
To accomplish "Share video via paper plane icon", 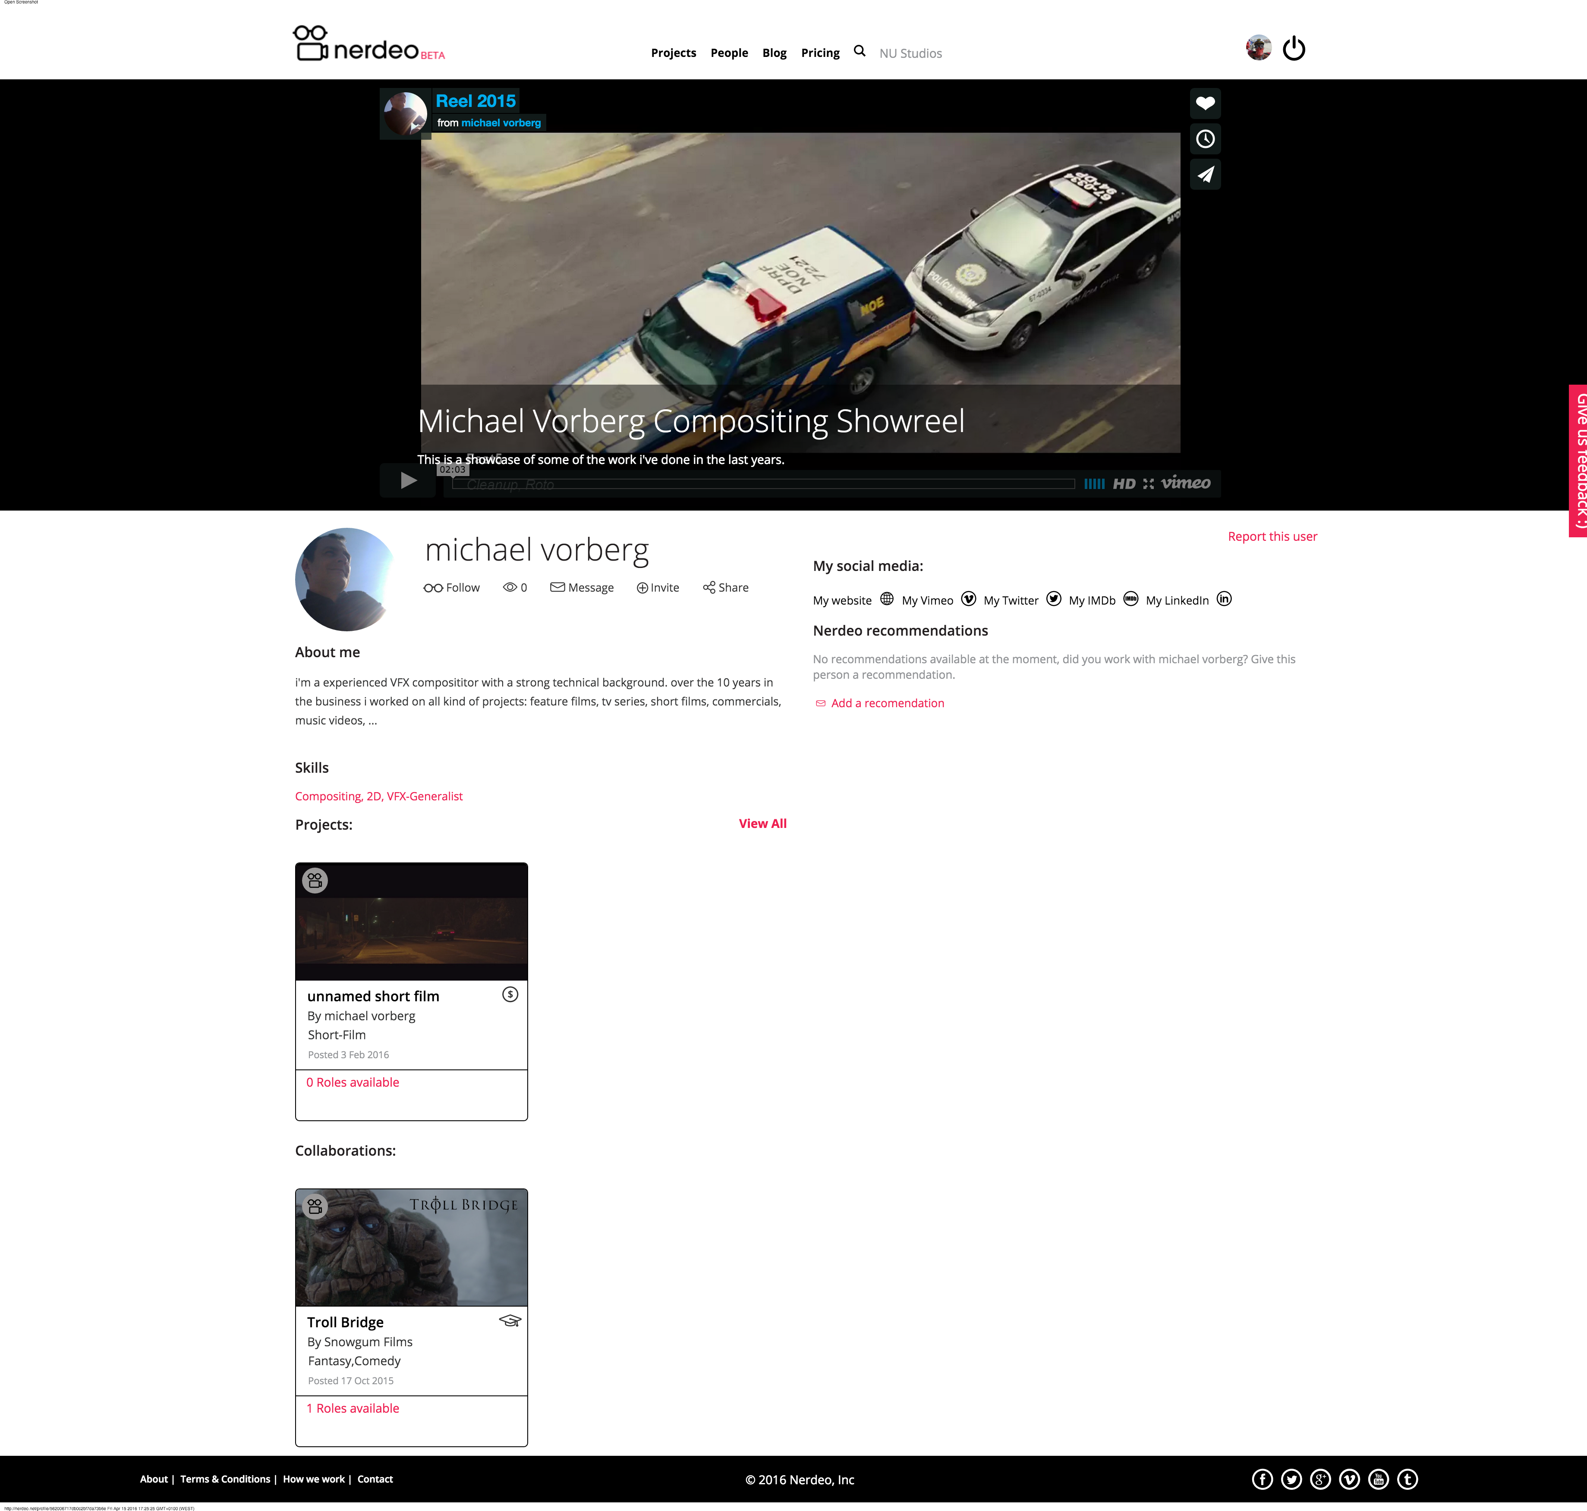I will tap(1205, 174).
